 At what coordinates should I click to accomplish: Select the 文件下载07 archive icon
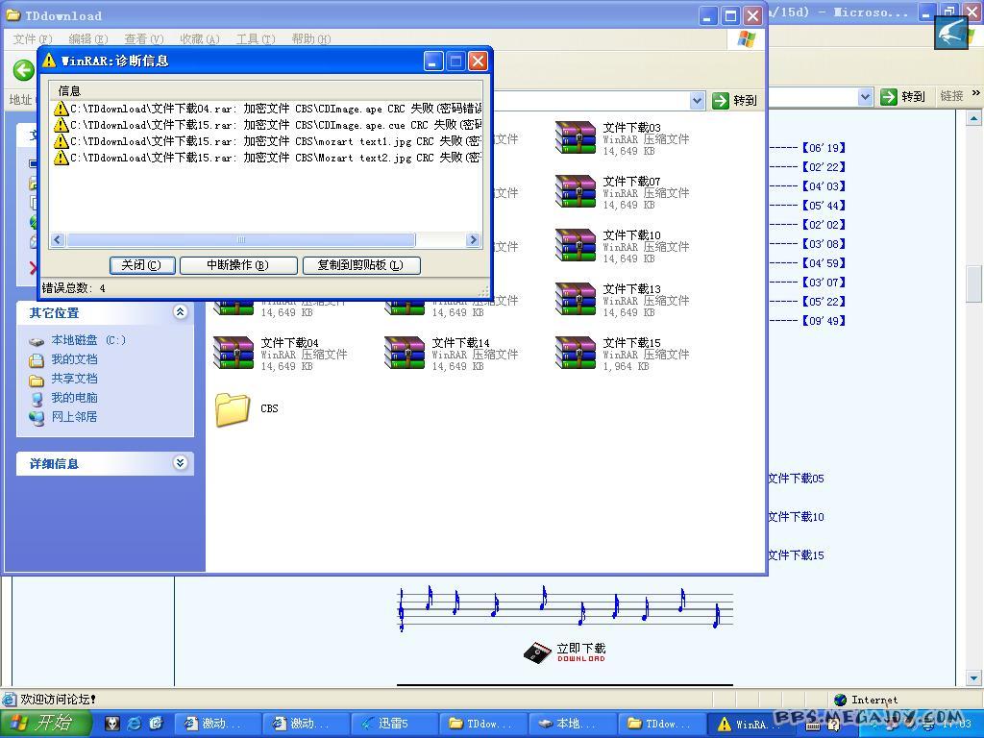click(x=576, y=192)
